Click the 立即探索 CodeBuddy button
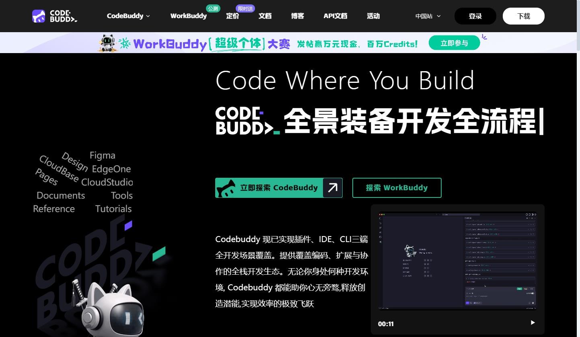This screenshot has height=337, width=580. 279,188
